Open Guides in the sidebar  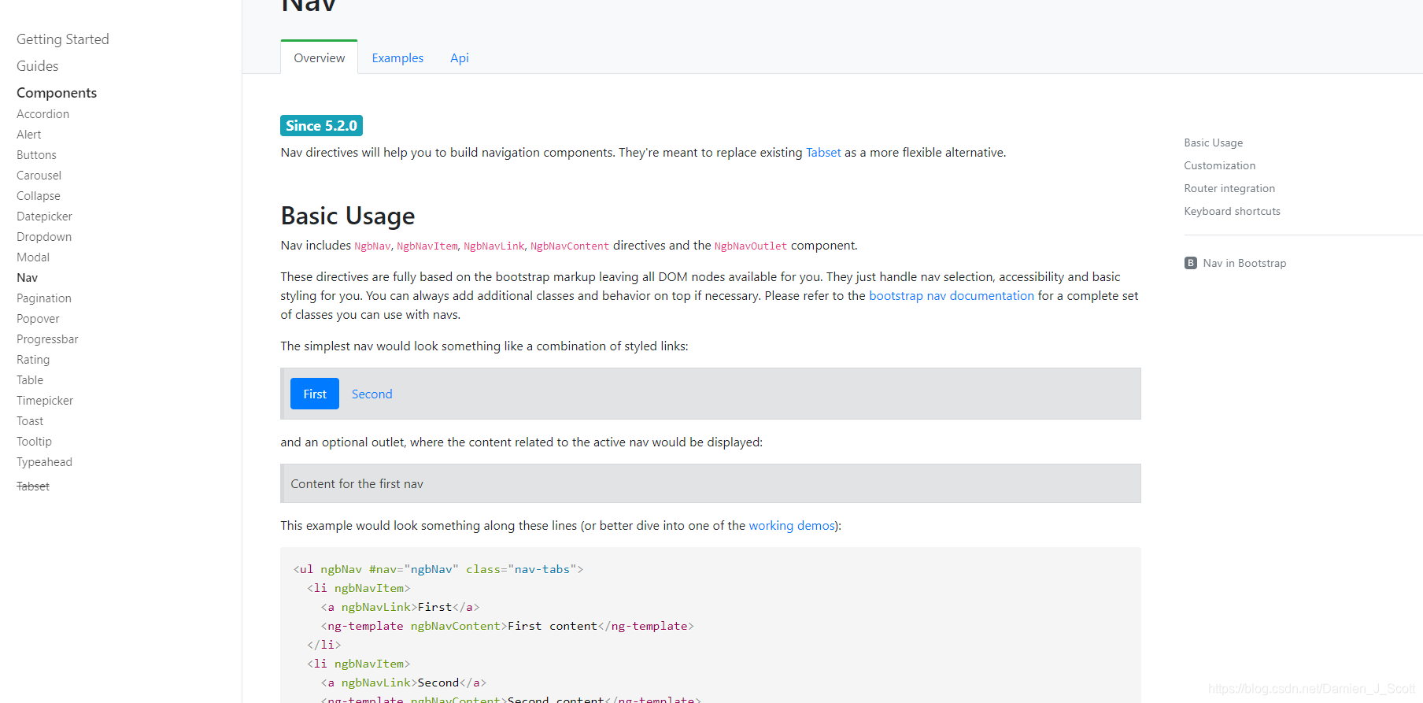(38, 66)
